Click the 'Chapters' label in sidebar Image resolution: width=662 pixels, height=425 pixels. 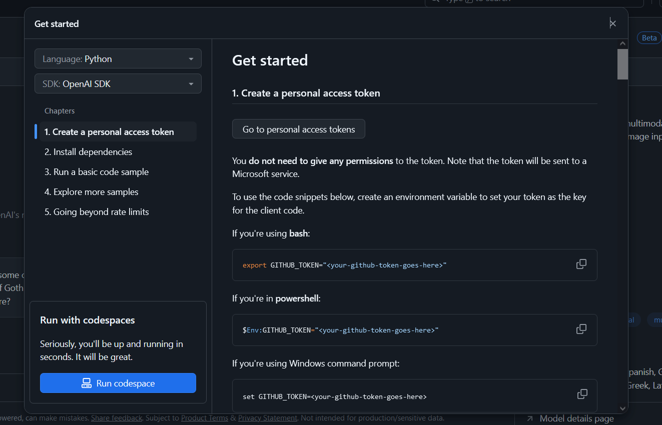click(x=60, y=111)
